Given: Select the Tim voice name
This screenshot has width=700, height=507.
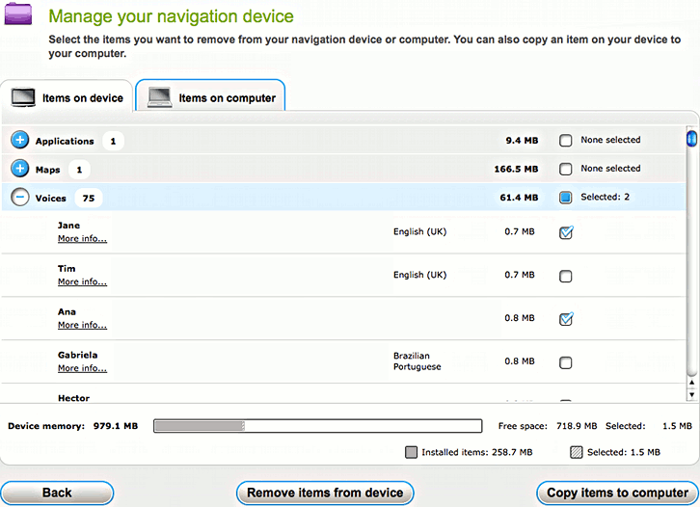Looking at the screenshot, I should (67, 269).
